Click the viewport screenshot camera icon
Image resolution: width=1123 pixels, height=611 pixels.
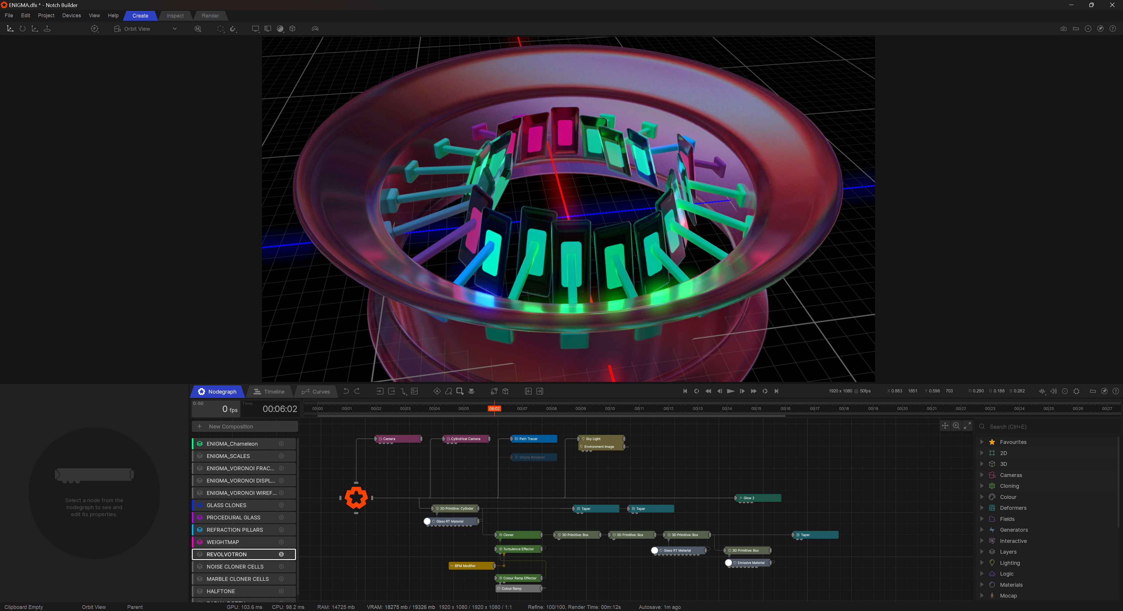click(x=1063, y=29)
